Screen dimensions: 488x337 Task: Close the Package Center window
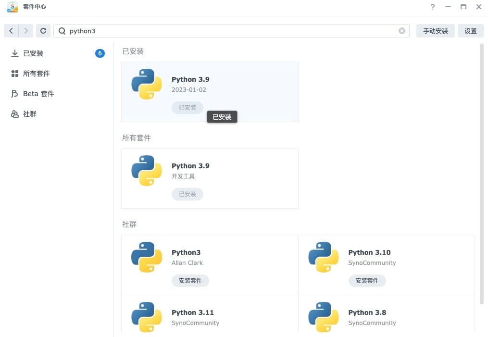point(479,7)
